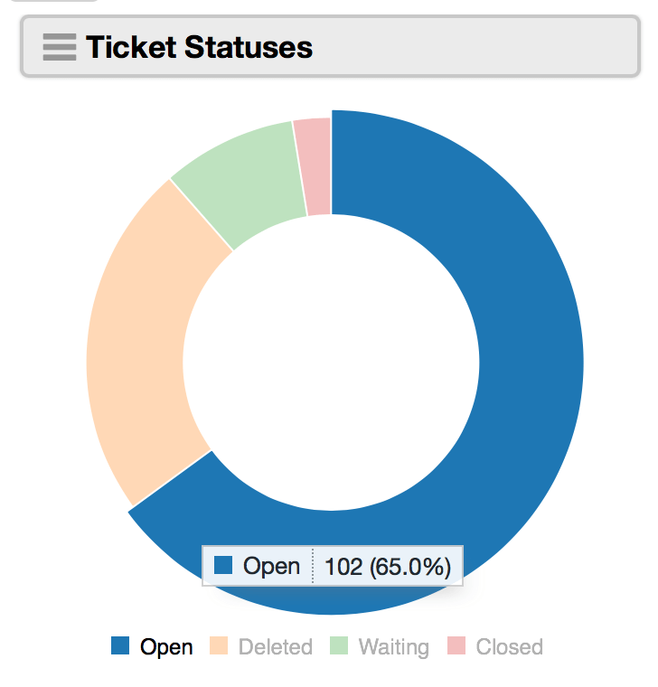Click the white center of the donut chart
This screenshot has width=658, height=687.
(331, 362)
